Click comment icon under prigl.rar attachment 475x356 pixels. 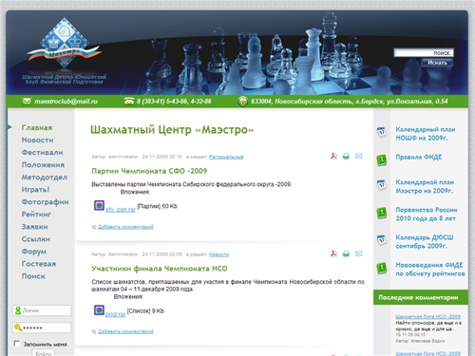click(94, 332)
